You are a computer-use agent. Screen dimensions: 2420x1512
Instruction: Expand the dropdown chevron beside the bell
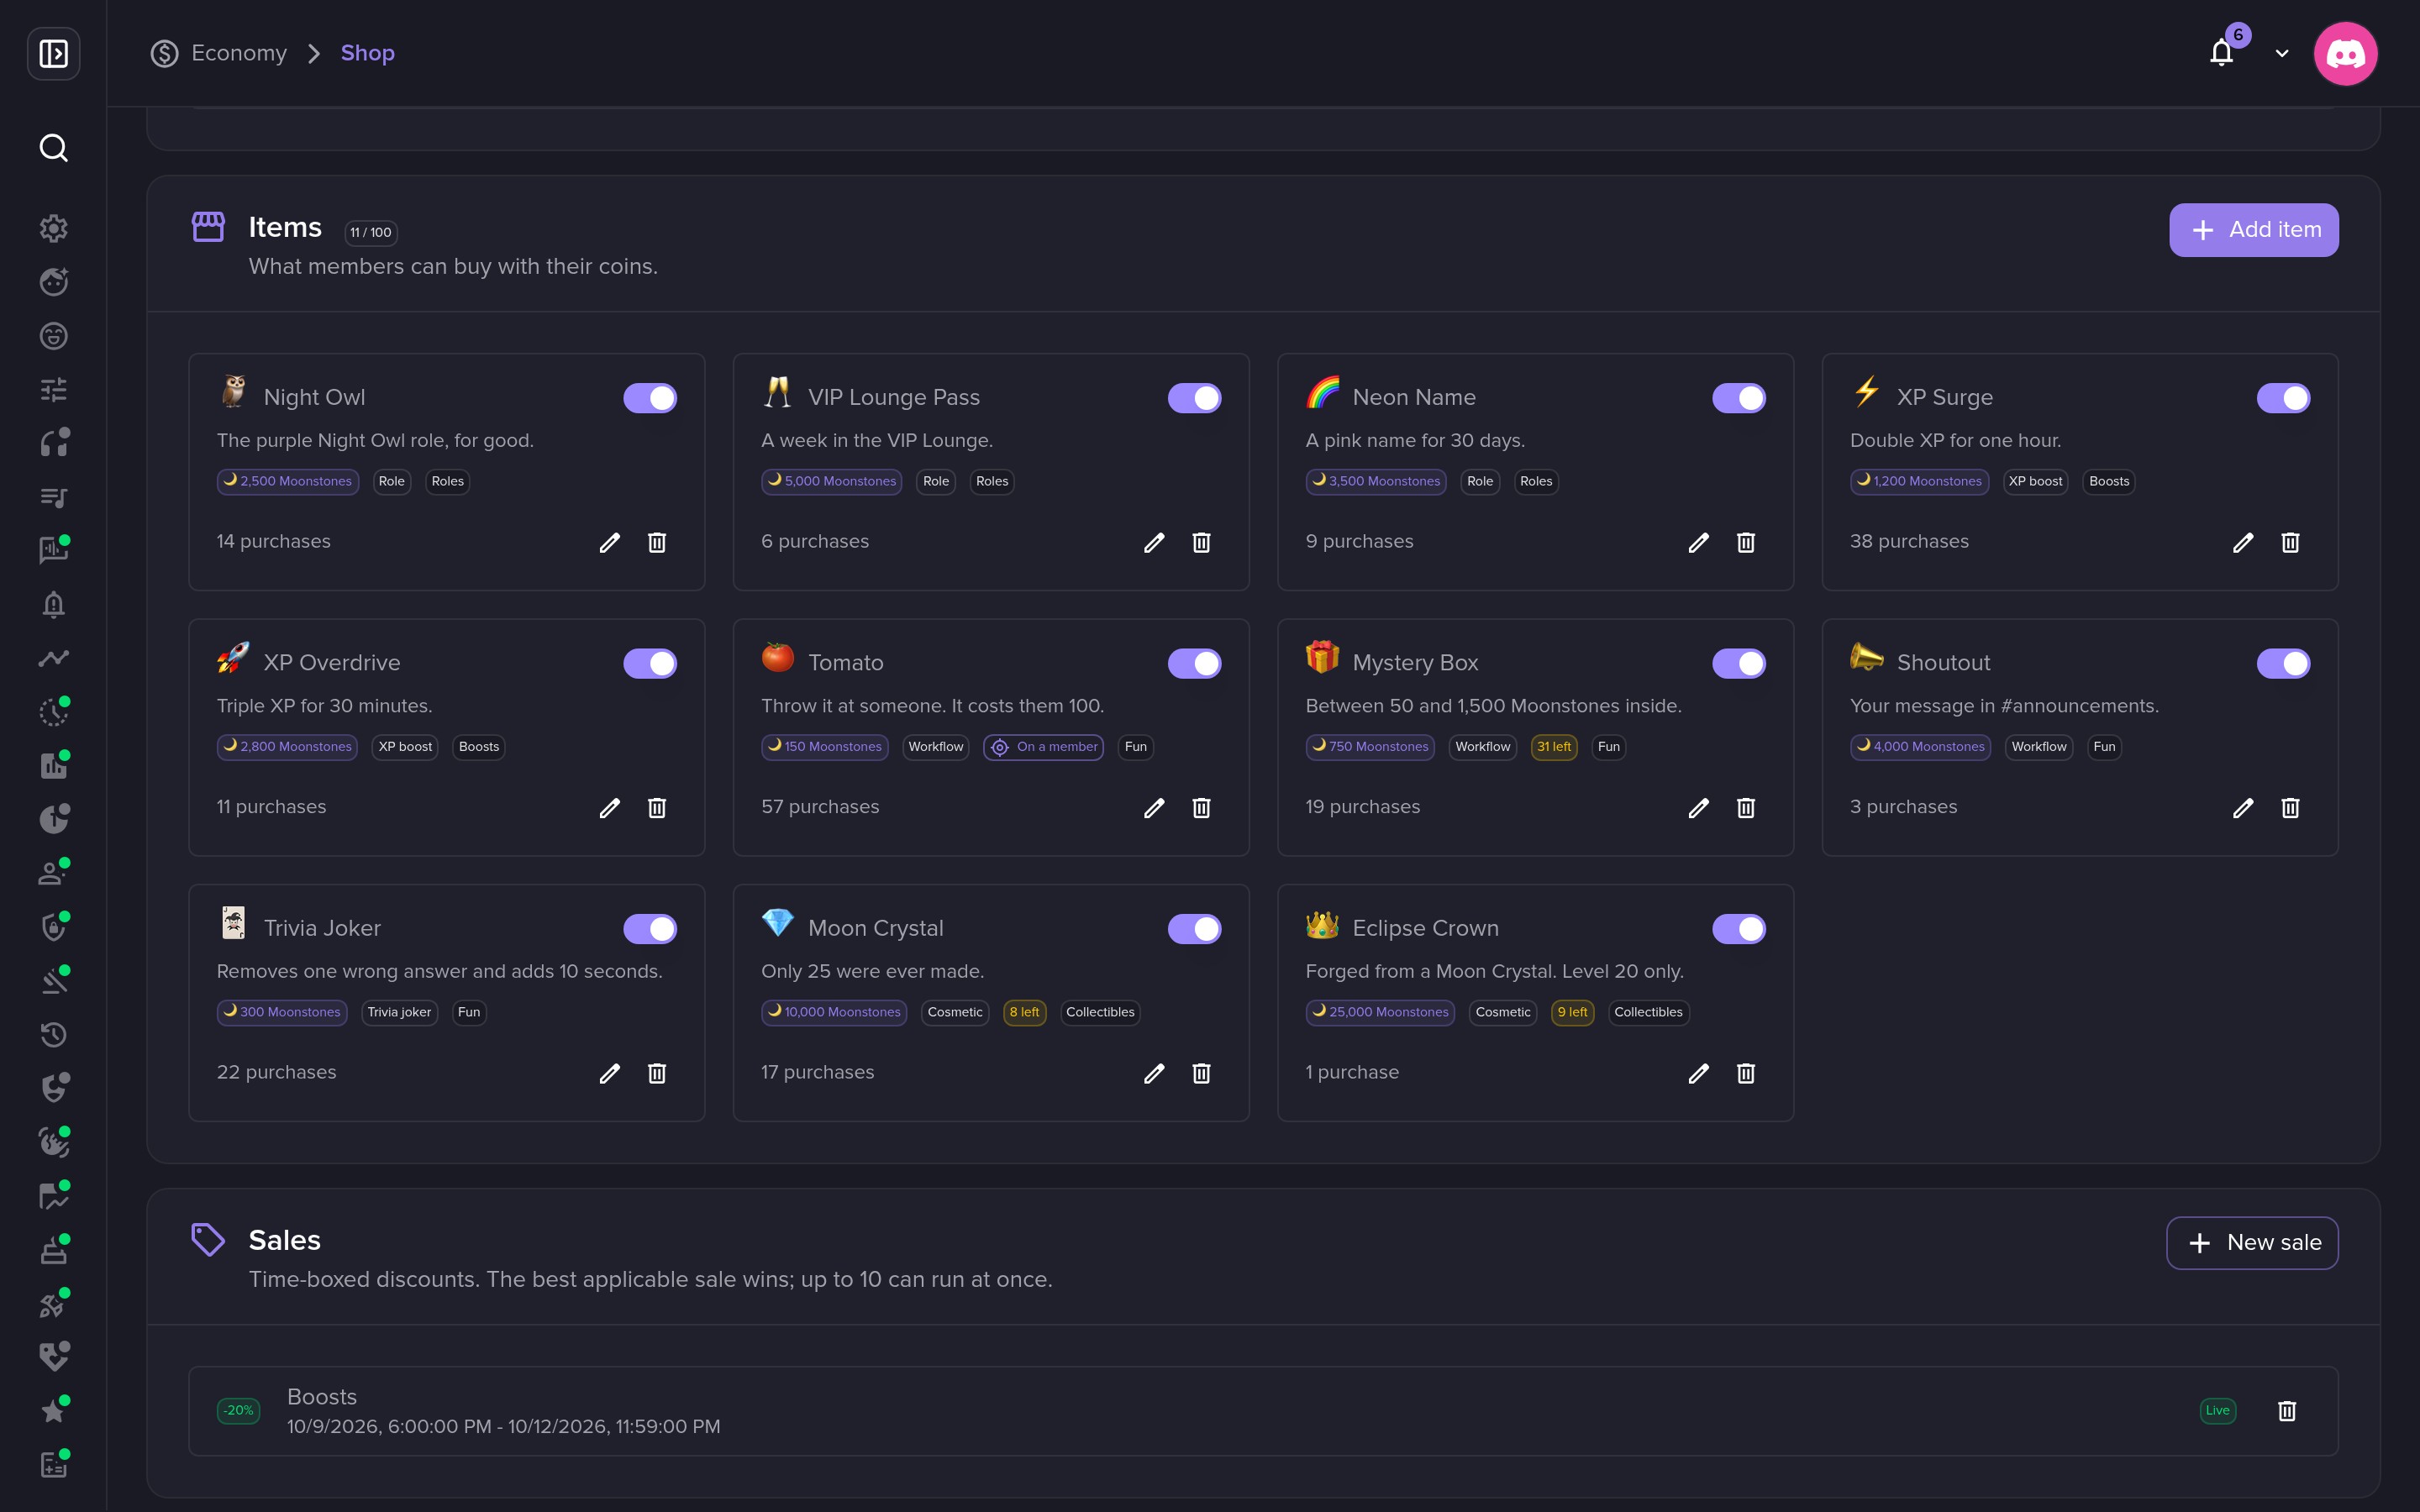click(x=2281, y=54)
